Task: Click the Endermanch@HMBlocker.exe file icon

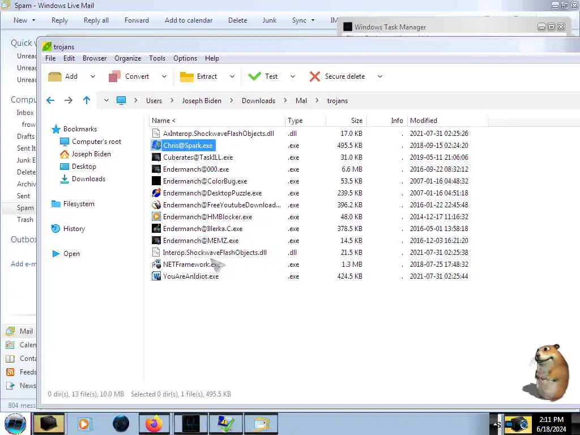Action: pyautogui.click(x=156, y=217)
